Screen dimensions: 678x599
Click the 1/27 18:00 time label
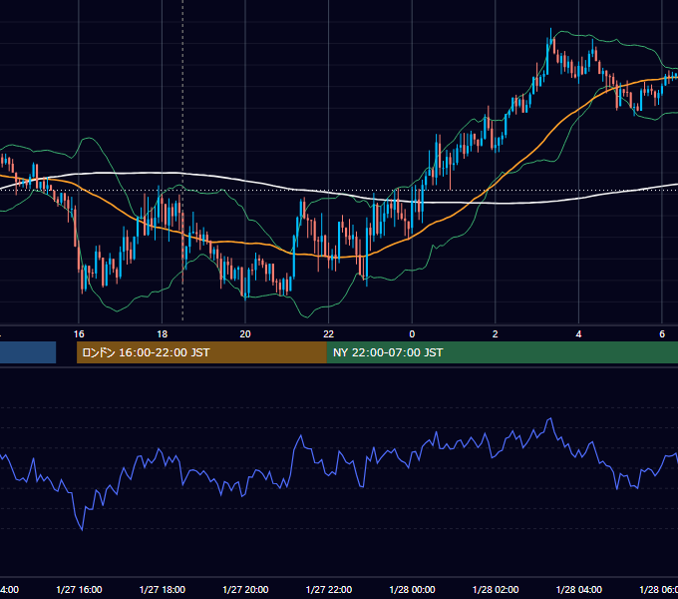(x=163, y=590)
